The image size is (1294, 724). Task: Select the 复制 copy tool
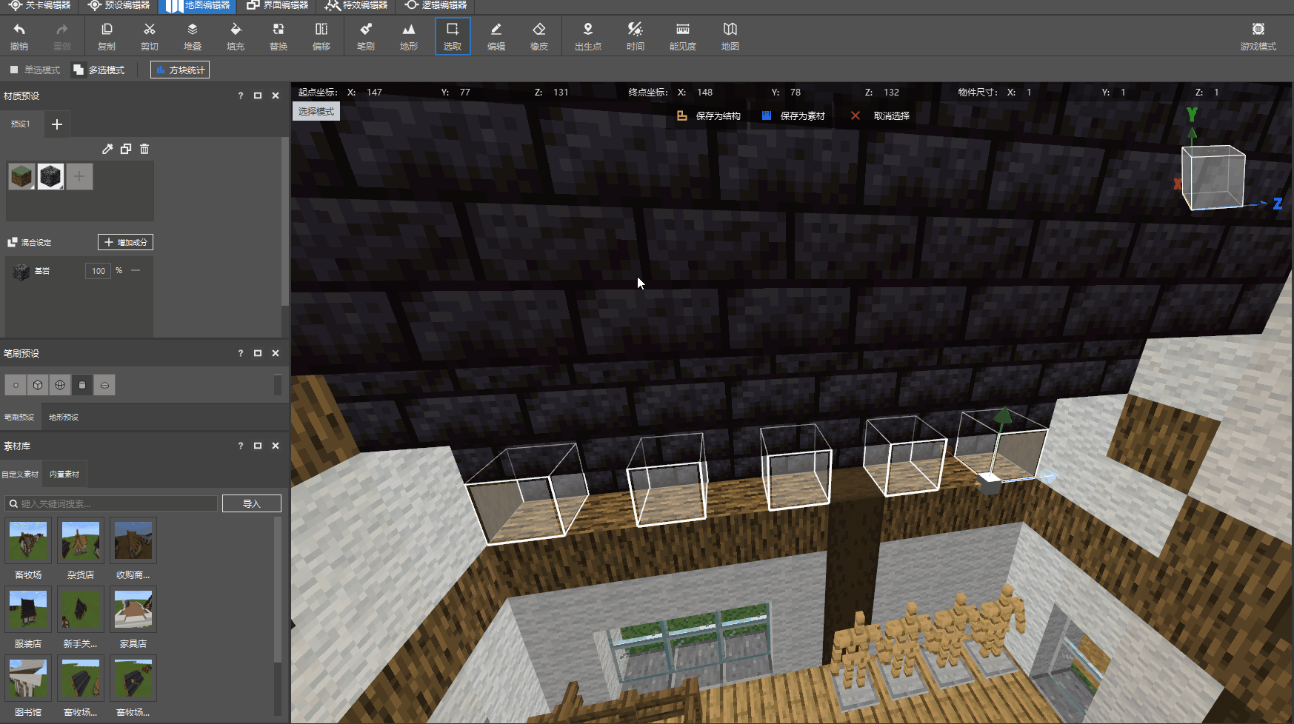pyautogui.click(x=107, y=36)
